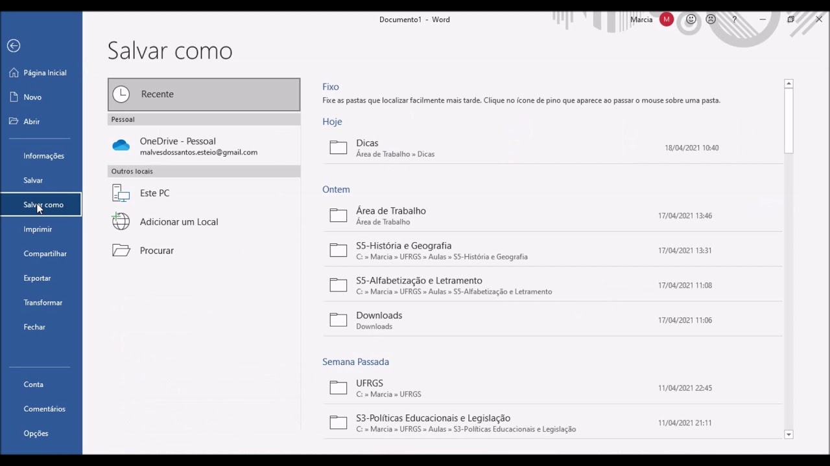Open the Dicas recent folder
Screen dimensions: 830x466
coord(552,148)
